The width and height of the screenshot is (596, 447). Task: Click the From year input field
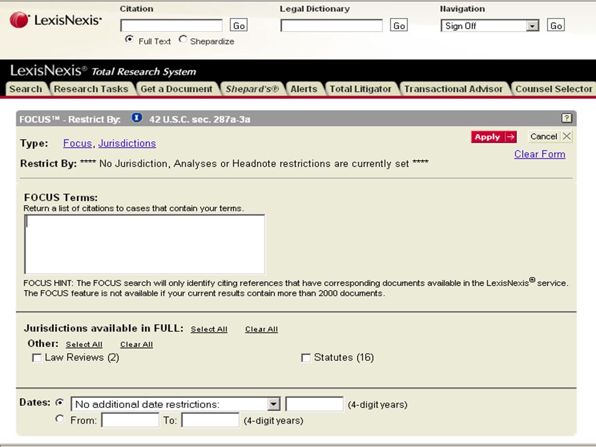[x=130, y=420]
